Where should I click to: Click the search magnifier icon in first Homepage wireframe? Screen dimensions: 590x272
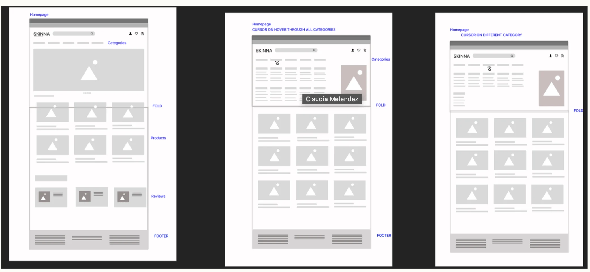coord(92,34)
